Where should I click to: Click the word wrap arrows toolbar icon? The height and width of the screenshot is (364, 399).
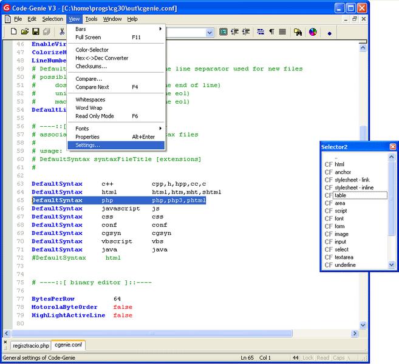click(x=261, y=32)
